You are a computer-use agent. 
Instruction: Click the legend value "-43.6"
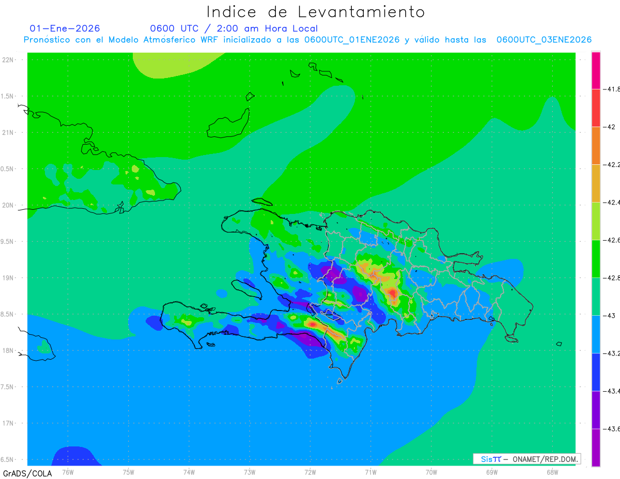[612, 428]
